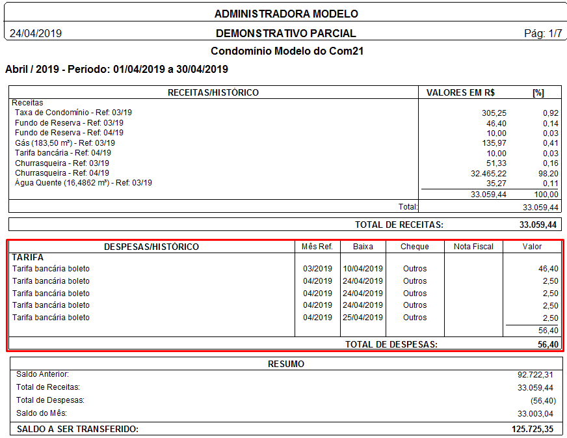The image size is (567, 438).
Task: Click the 'Total:' label in receitas table
Action: click(x=408, y=207)
